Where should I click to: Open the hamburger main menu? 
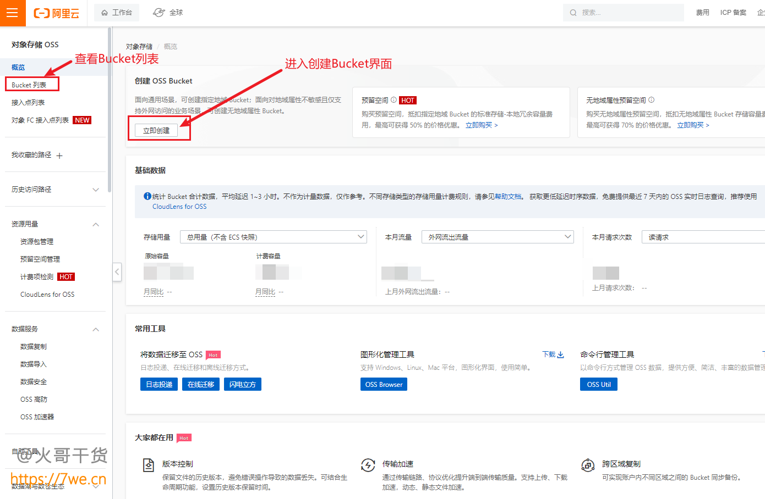[x=12, y=13]
